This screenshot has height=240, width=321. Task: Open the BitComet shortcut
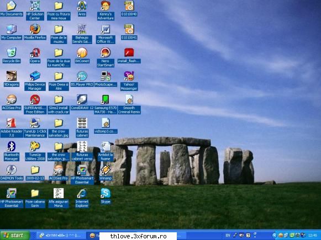(82, 56)
